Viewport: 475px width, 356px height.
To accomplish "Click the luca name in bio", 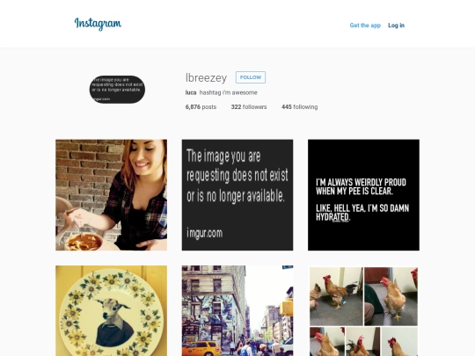I will tap(191, 92).
